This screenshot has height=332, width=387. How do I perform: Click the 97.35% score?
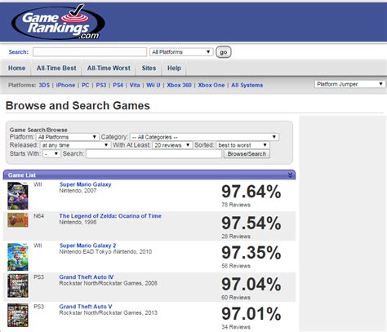pos(251,253)
